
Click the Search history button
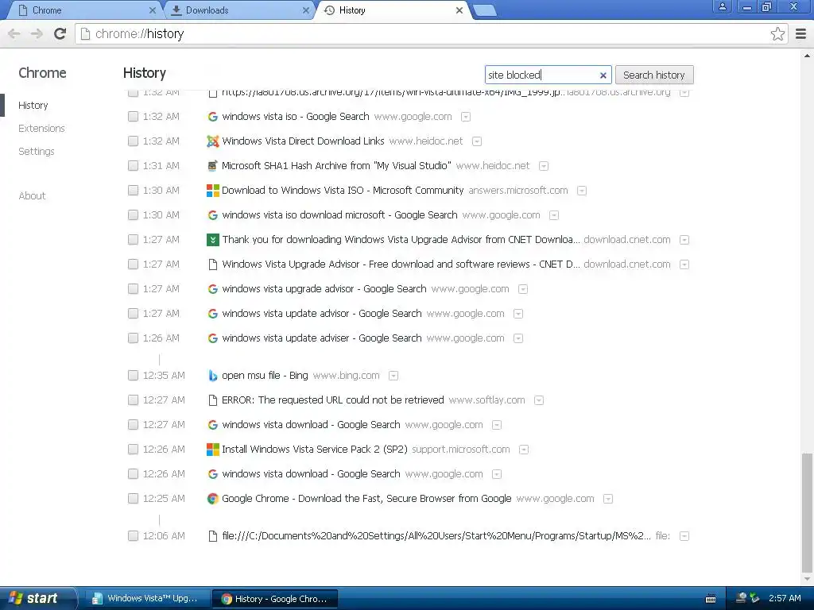(x=654, y=75)
